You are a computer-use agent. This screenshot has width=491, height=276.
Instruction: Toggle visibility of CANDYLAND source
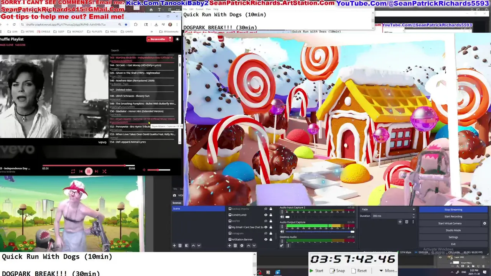[265, 215]
